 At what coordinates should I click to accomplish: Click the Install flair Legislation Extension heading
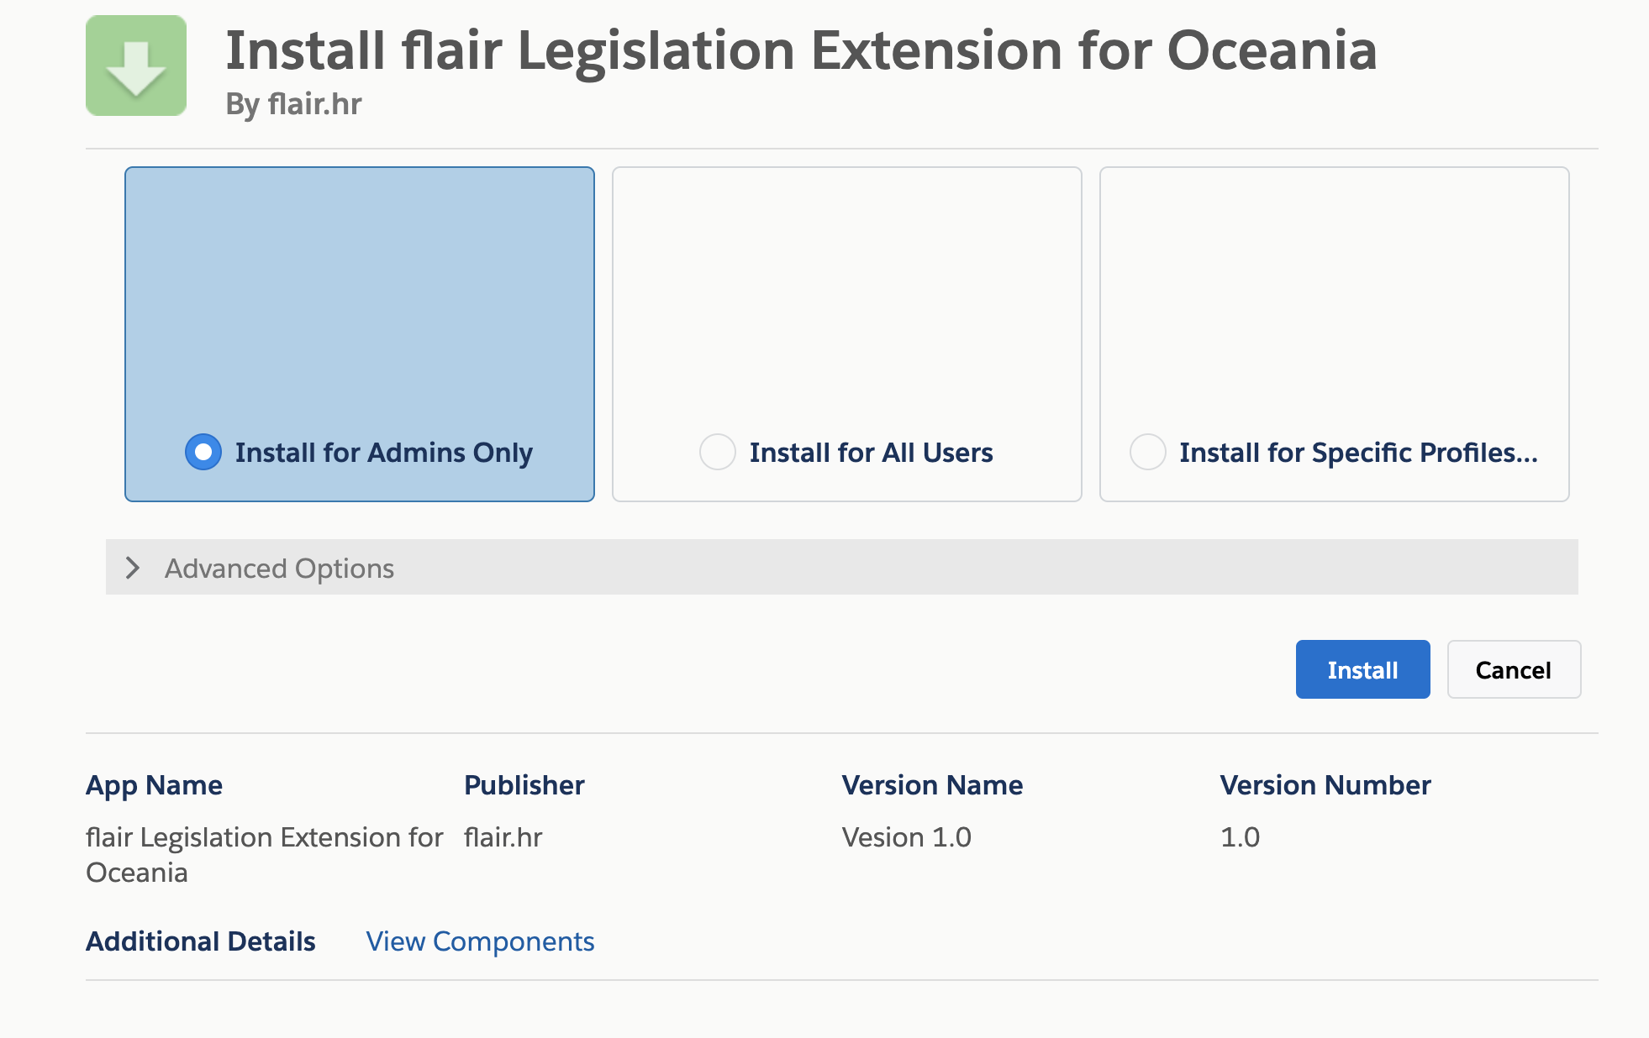pyautogui.click(x=800, y=50)
